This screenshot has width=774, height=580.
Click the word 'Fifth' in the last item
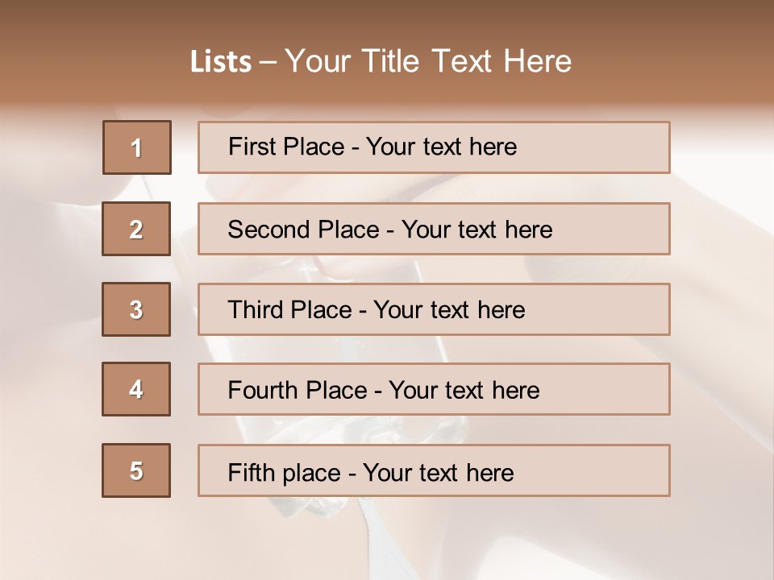coord(252,472)
